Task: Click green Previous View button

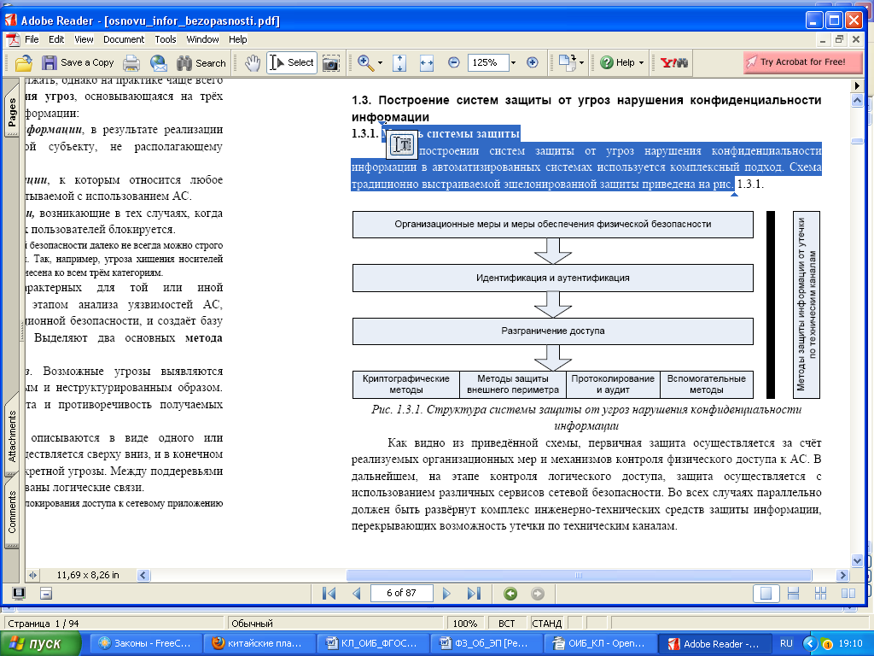Action: click(x=510, y=594)
